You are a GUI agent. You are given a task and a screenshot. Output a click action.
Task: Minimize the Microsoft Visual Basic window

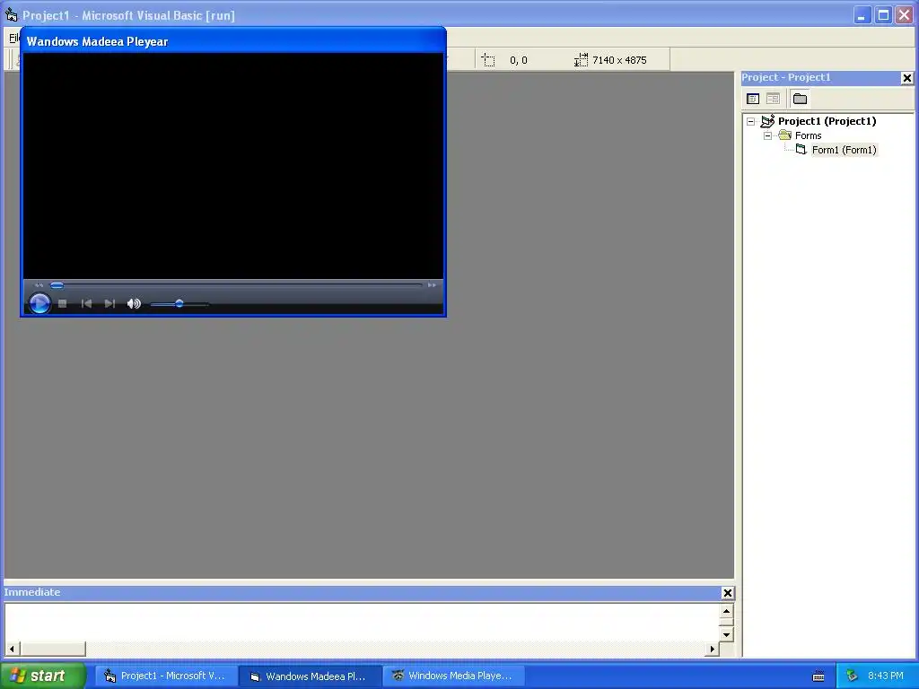click(x=861, y=15)
